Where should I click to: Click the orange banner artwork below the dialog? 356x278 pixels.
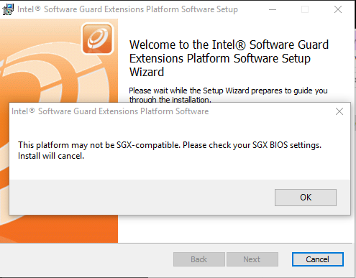pyautogui.click(x=59, y=228)
